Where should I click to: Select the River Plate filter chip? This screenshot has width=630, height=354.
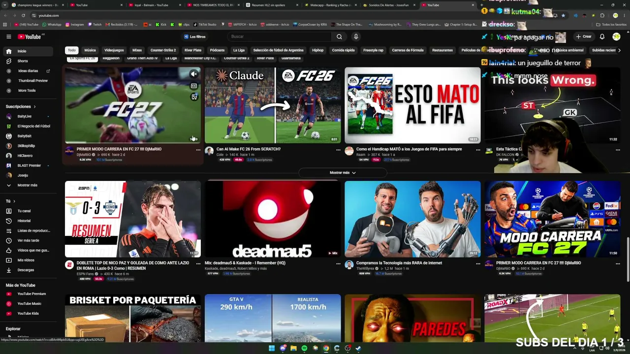point(193,50)
